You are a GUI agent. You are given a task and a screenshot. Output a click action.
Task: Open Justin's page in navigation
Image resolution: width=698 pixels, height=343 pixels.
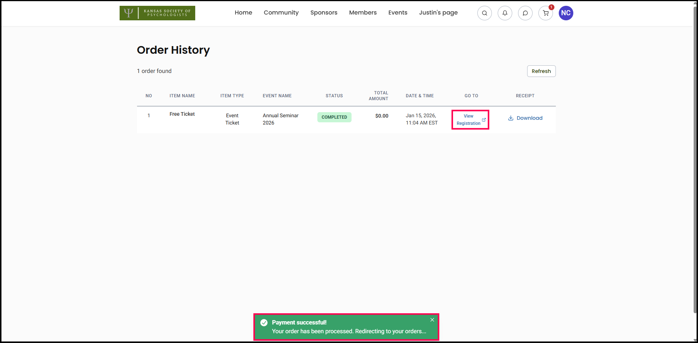coord(438,13)
